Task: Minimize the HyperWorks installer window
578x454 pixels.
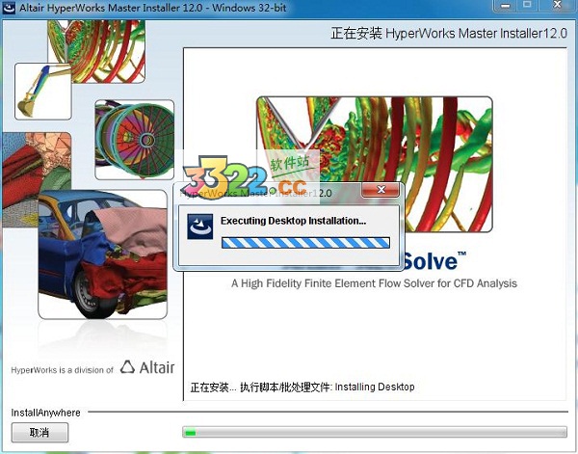Action: click(506, 5)
